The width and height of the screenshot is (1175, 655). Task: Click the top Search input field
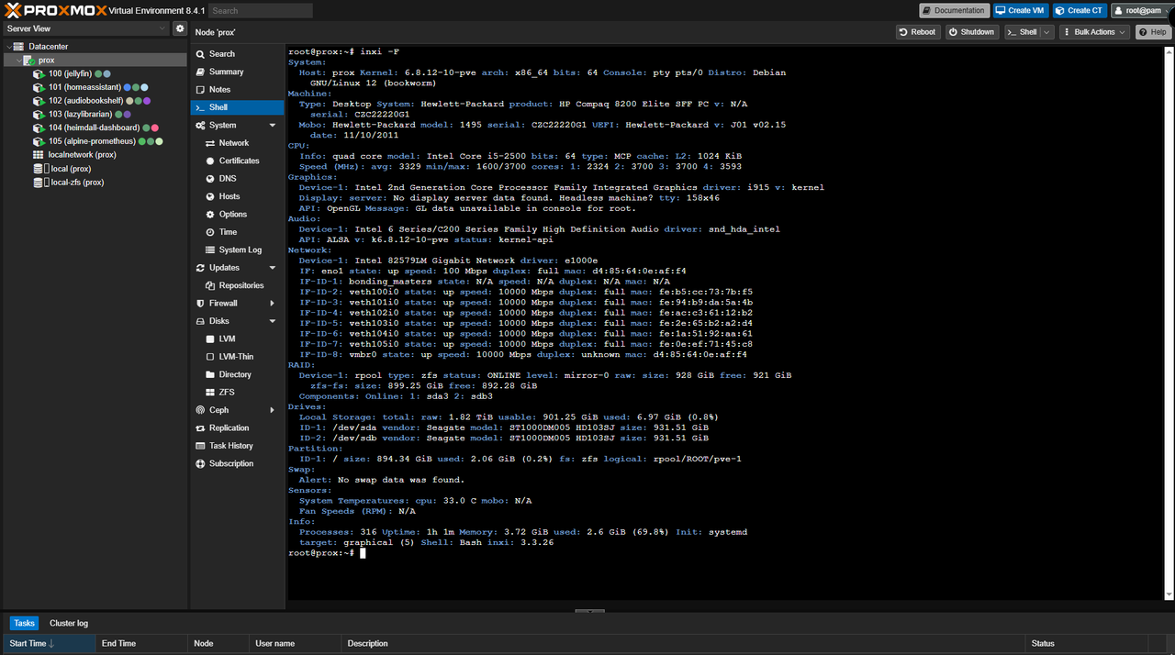pos(260,10)
